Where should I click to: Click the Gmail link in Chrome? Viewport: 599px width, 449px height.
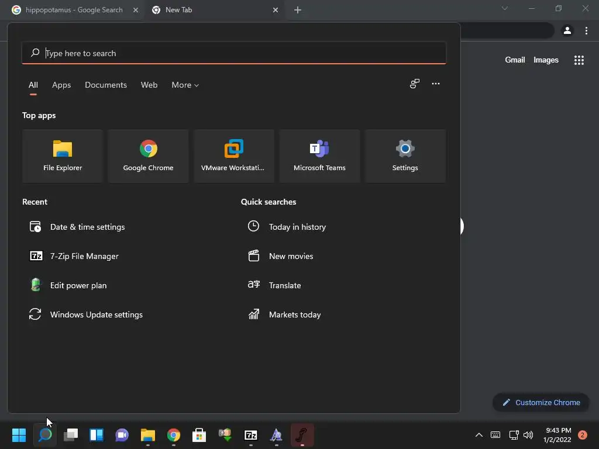click(x=515, y=60)
